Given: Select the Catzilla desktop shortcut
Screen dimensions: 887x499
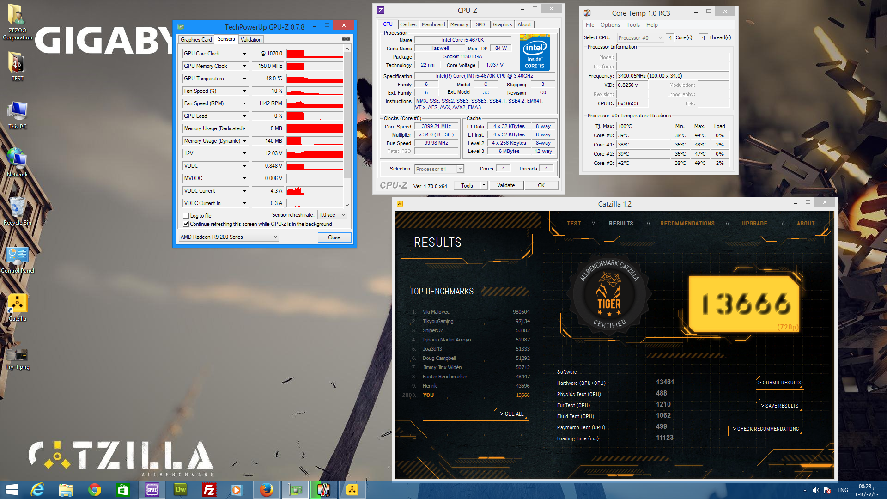Looking at the screenshot, I should pyautogui.click(x=18, y=307).
